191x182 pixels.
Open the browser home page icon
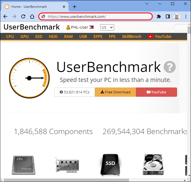(x=32, y=16)
